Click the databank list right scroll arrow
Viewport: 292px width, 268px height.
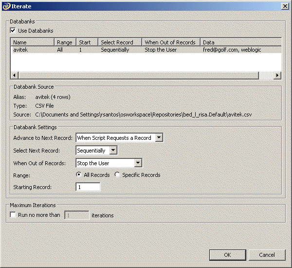[x=277, y=76]
